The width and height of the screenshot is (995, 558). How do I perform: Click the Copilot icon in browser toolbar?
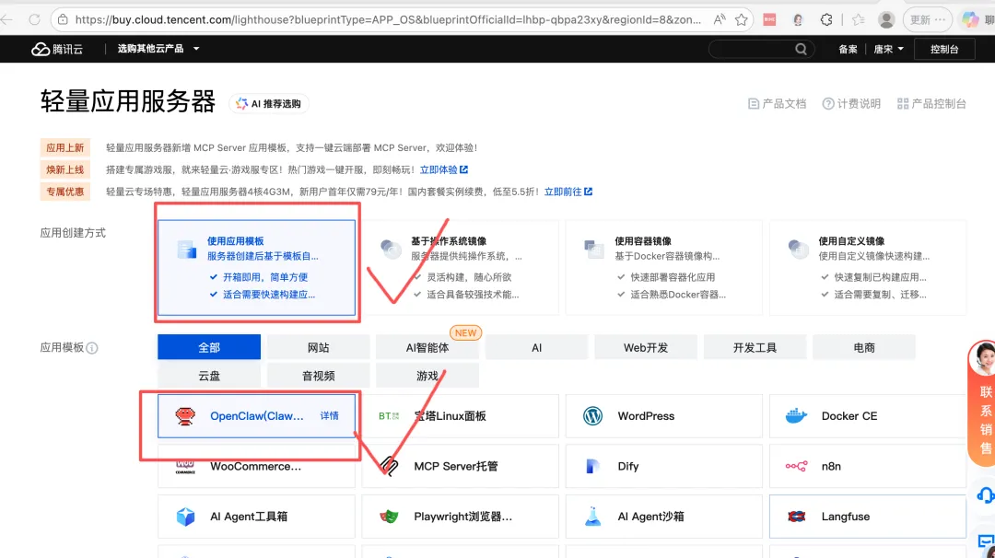[969, 19]
